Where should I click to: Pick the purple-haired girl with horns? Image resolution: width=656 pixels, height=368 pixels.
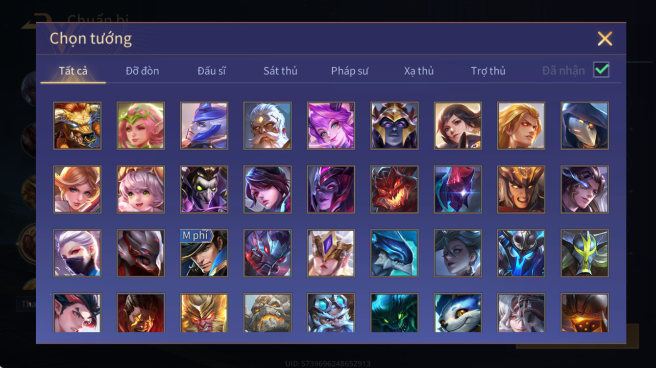pyautogui.click(x=331, y=126)
